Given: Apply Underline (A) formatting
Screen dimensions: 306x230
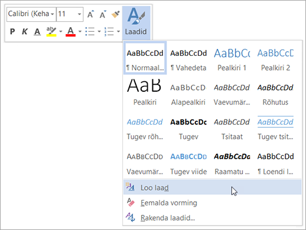Looking at the screenshot, I should tap(37, 31).
